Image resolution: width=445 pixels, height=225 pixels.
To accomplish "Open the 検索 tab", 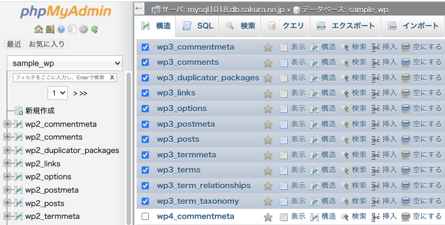I will coord(240,26).
